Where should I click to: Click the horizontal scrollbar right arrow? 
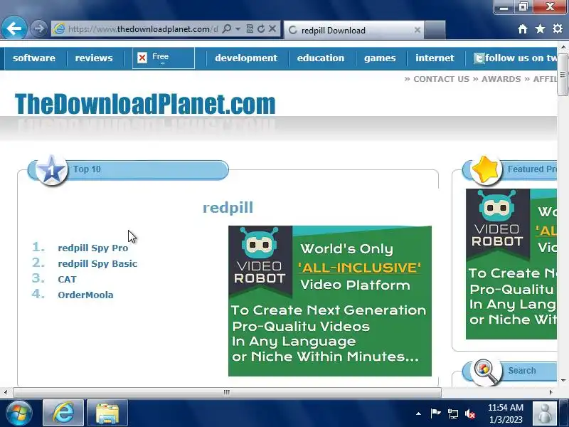point(551,392)
